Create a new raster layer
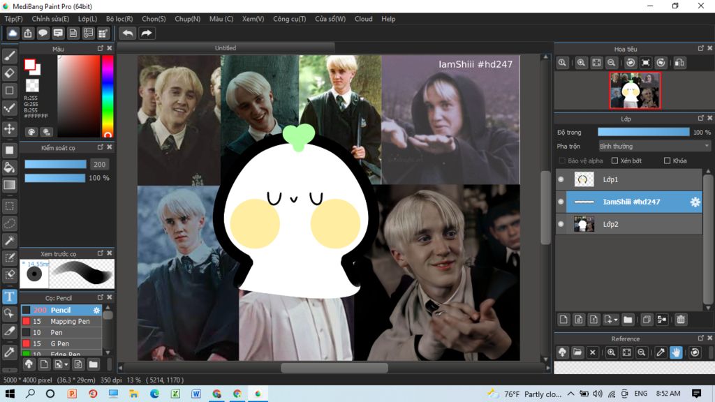Viewport: 715px width, 402px height. coord(563,320)
